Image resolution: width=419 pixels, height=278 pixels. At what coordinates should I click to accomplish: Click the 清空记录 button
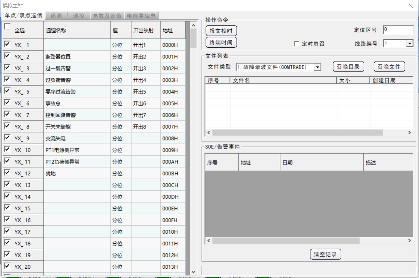point(325,254)
